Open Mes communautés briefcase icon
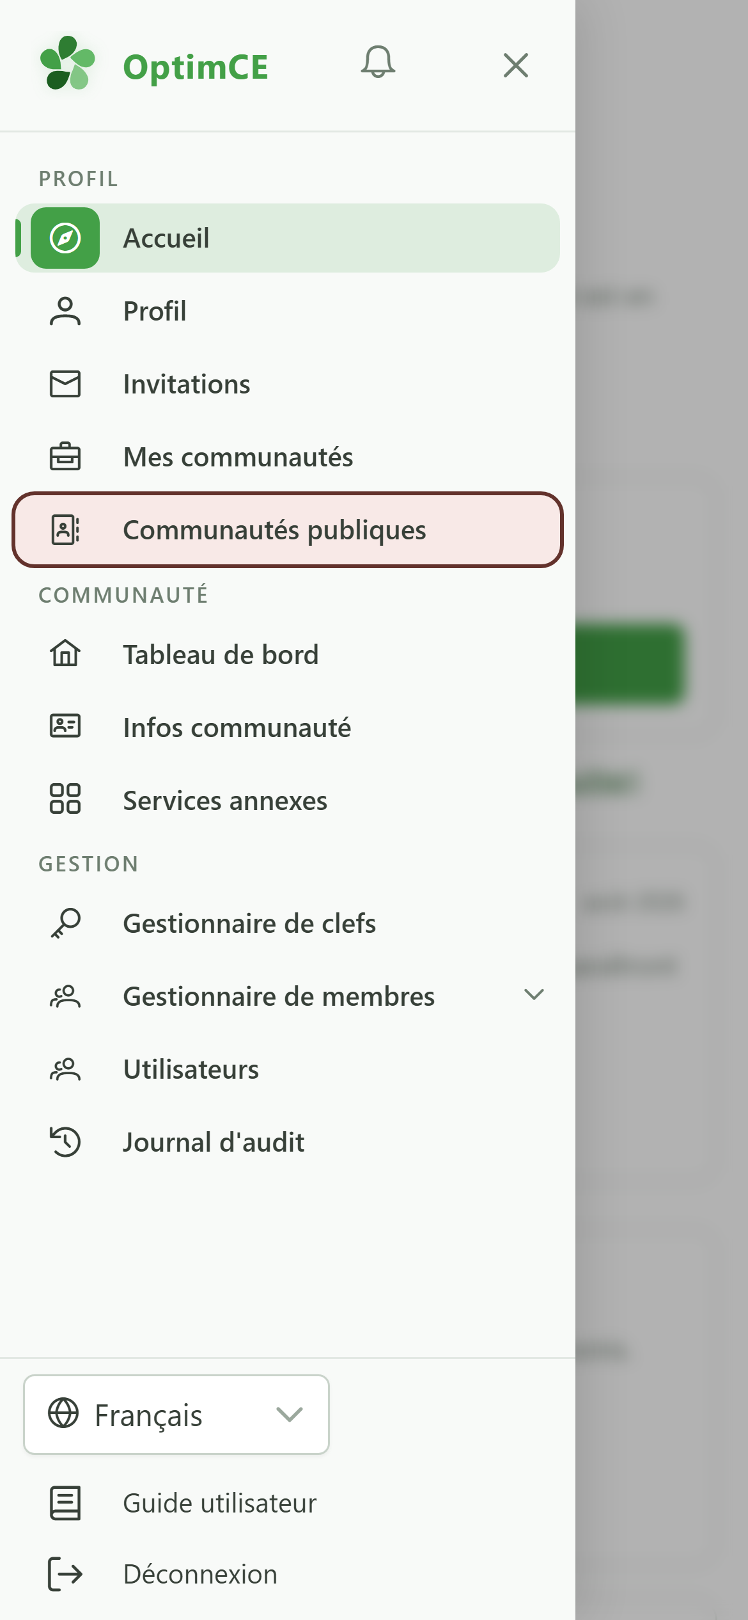The image size is (748, 1620). pyautogui.click(x=65, y=457)
